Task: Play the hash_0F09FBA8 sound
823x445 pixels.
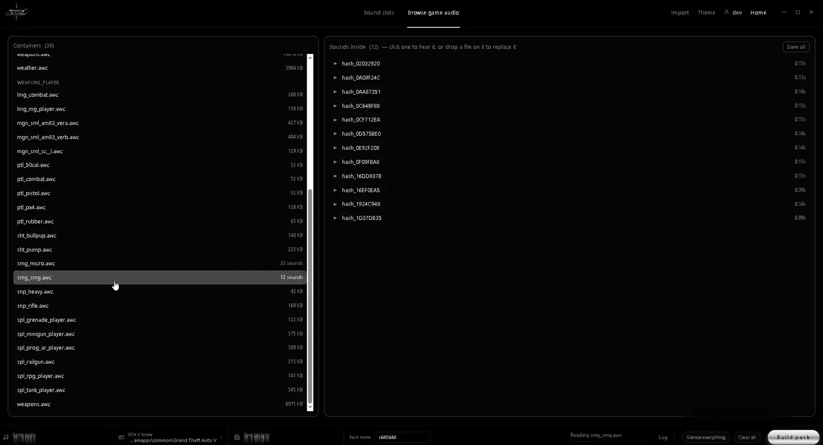Action: pyautogui.click(x=335, y=162)
